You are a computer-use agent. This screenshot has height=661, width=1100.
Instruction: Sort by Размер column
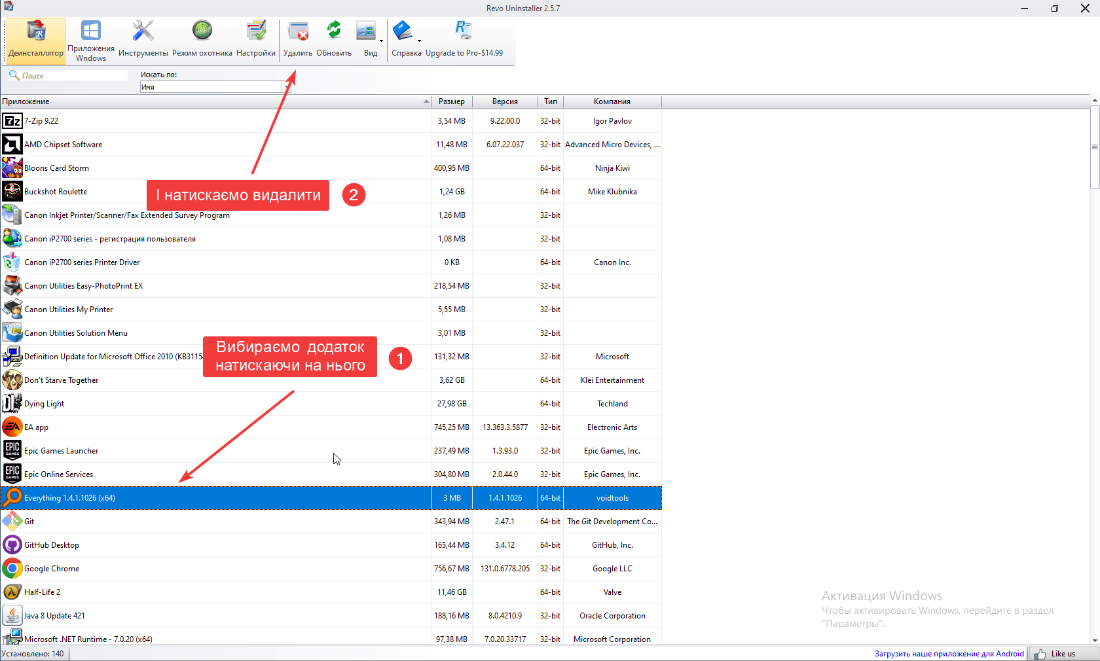pos(452,101)
